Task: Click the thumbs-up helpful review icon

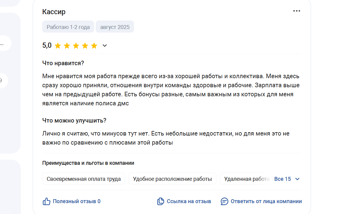Action: [46, 201]
